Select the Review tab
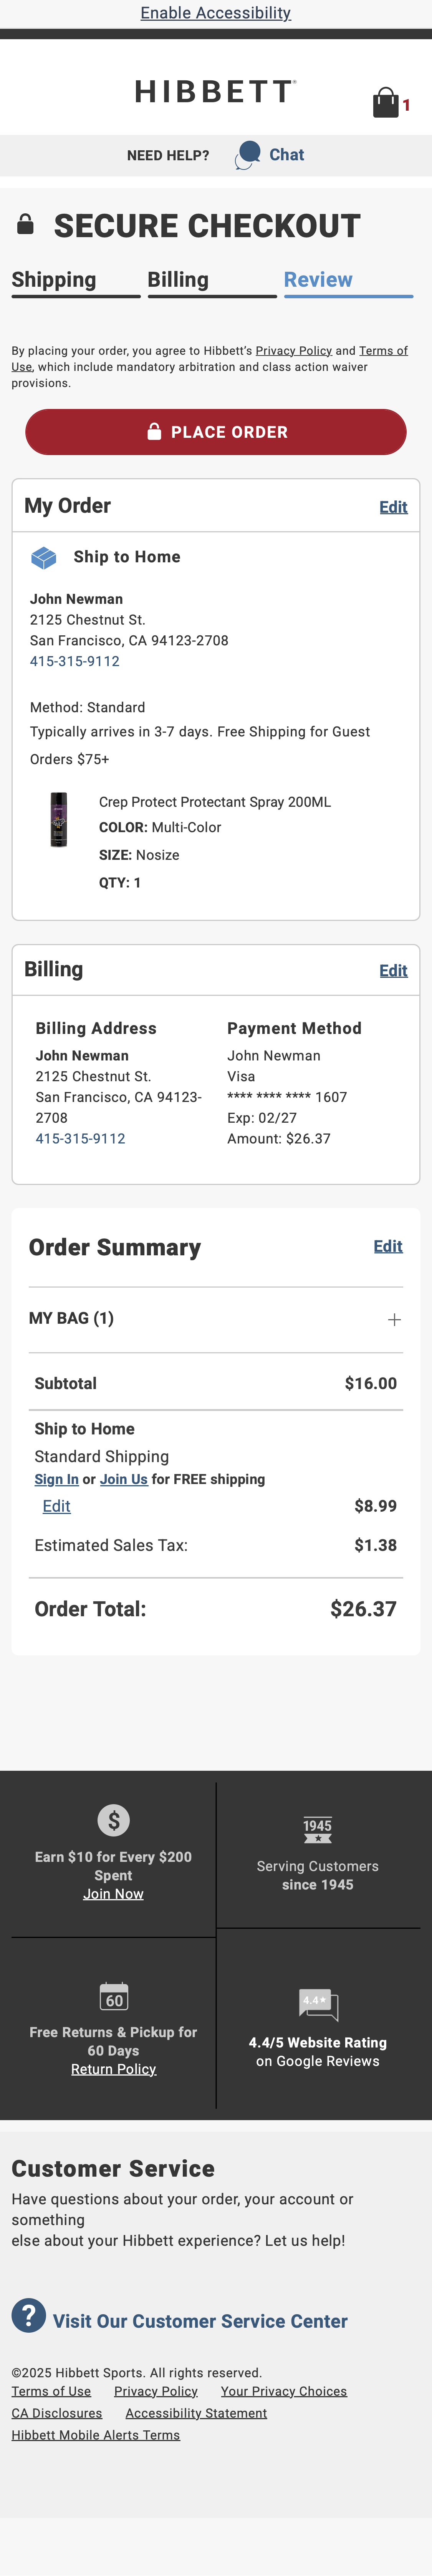The width and height of the screenshot is (432, 2576). (x=318, y=280)
